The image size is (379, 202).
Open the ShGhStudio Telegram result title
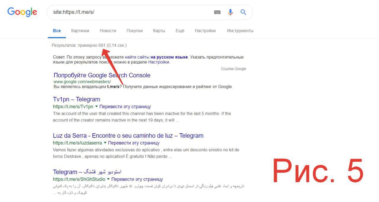point(87,172)
